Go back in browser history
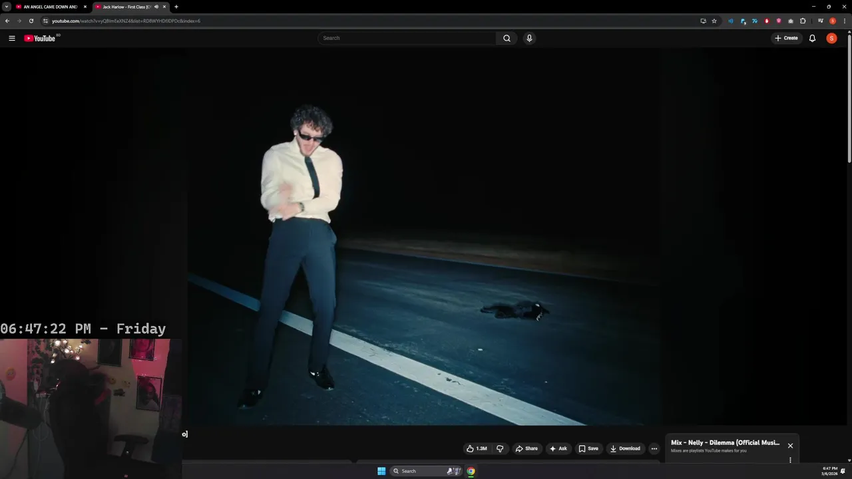This screenshot has width=852, height=479. click(x=7, y=21)
